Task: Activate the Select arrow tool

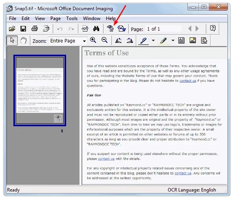Action: click(12, 41)
